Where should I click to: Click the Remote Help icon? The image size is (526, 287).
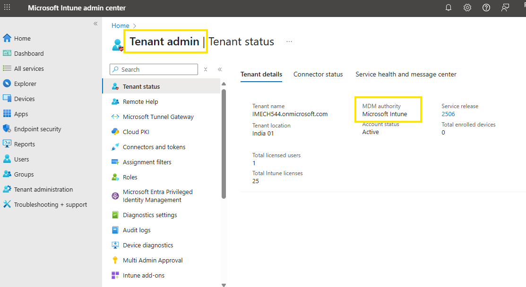(x=115, y=101)
